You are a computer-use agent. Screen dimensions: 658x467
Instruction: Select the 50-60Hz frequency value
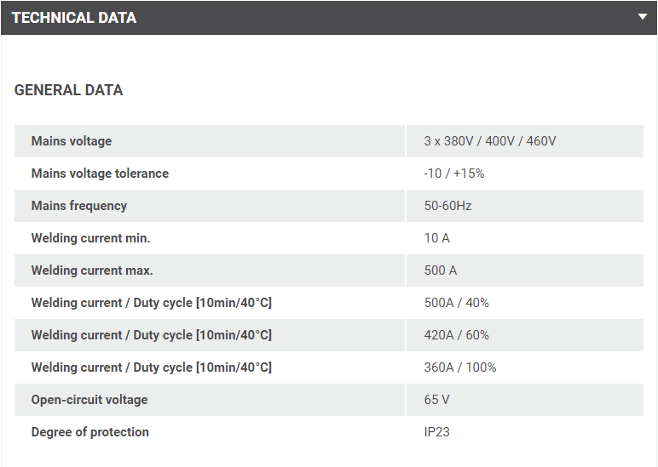(x=447, y=206)
